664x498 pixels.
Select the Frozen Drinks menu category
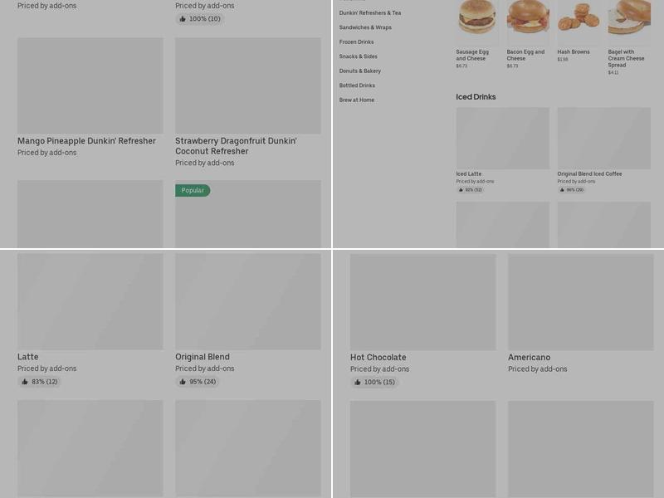pos(356,42)
